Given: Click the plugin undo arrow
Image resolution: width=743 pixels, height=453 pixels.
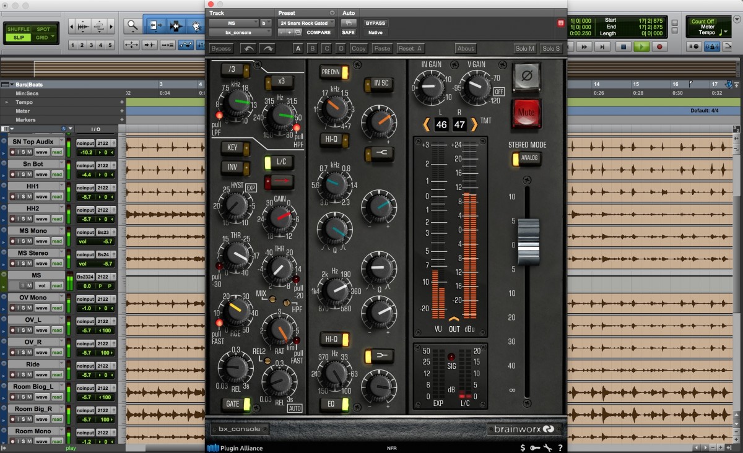Looking at the screenshot, I should [248, 48].
